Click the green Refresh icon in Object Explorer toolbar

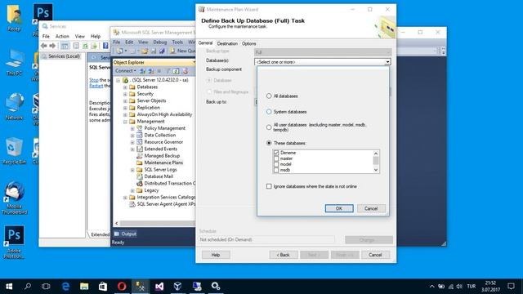coord(177,71)
